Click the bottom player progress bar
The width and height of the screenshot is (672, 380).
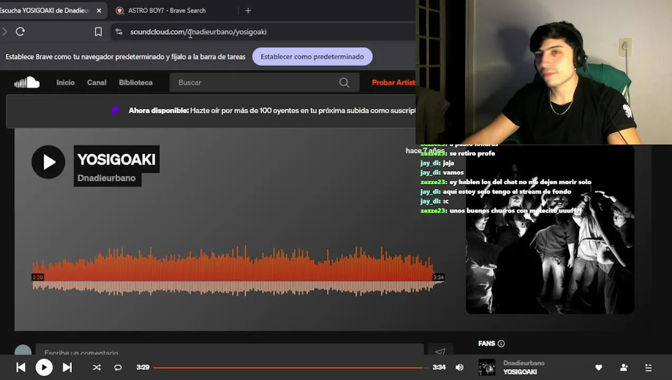(x=291, y=367)
